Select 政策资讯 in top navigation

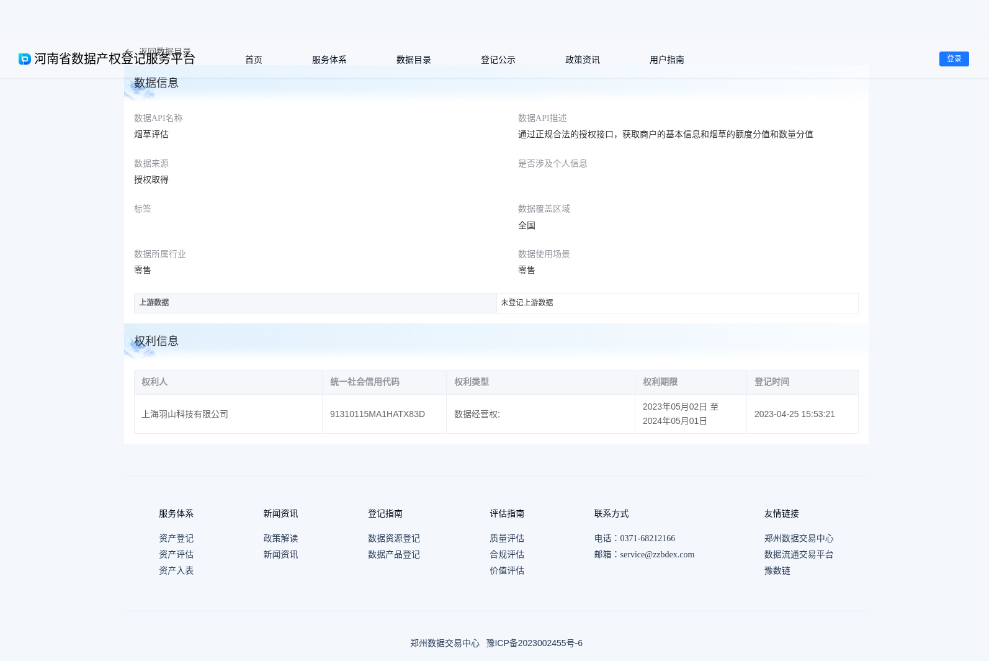pyautogui.click(x=583, y=60)
